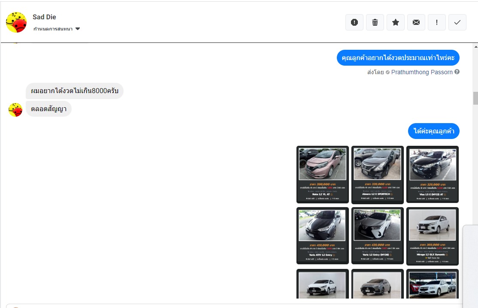Open the Vios 1.5 E car image
This screenshot has width=478, height=308.
[x=432, y=175]
